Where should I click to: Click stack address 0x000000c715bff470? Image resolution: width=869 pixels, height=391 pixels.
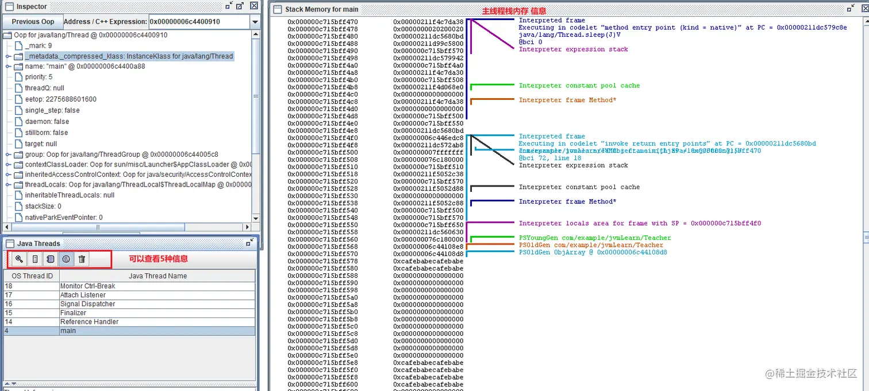pos(323,22)
